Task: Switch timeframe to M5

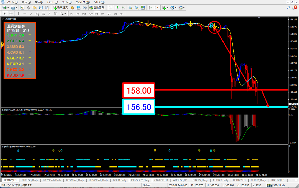Action: click(x=78, y=14)
